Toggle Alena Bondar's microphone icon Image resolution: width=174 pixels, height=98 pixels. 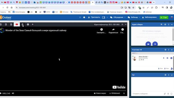point(164,58)
